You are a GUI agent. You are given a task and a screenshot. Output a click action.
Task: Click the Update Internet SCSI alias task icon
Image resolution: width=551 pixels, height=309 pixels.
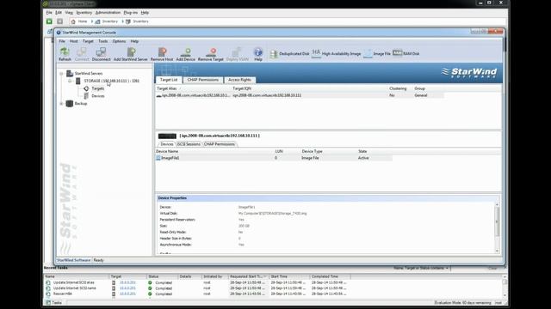pyautogui.click(x=48, y=282)
